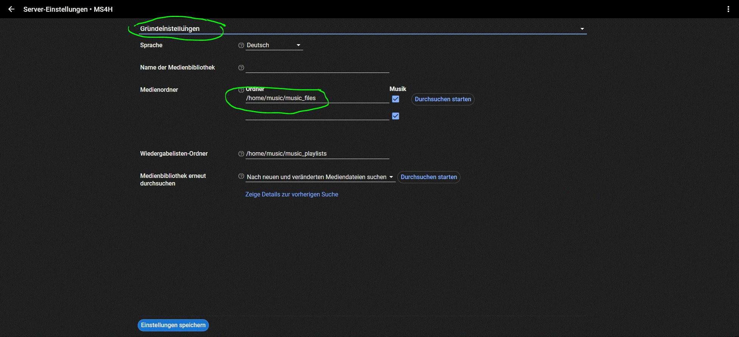739x337 pixels.
Task: Toggle the Musik checkbox on empty folder row
Action: pyautogui.click(x=395, y=116)
